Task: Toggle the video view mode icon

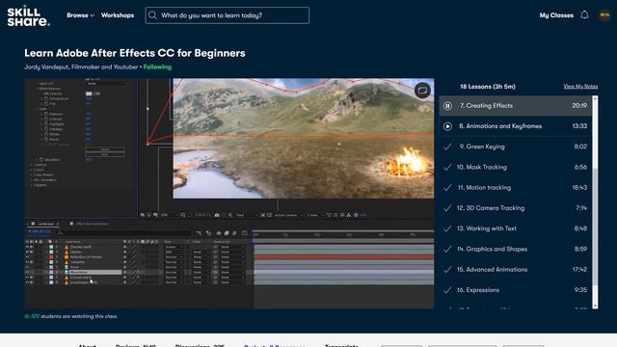Action: click(422, 90)
